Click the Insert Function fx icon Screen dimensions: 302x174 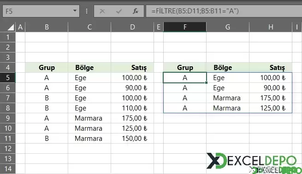[136, 11]
